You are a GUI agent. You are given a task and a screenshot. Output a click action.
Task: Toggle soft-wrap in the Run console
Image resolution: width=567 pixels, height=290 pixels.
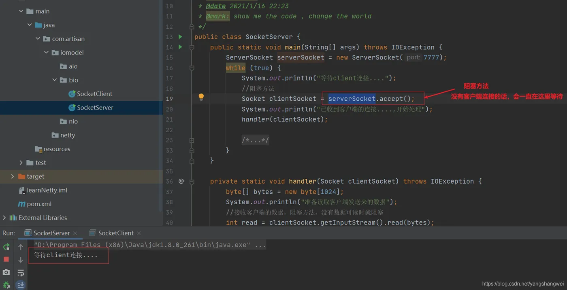pyautogui.click(x=21, y=272)
